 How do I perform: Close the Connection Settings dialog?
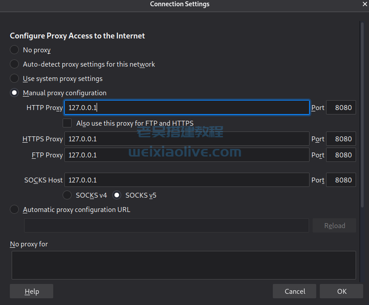(x=365, y=4)
